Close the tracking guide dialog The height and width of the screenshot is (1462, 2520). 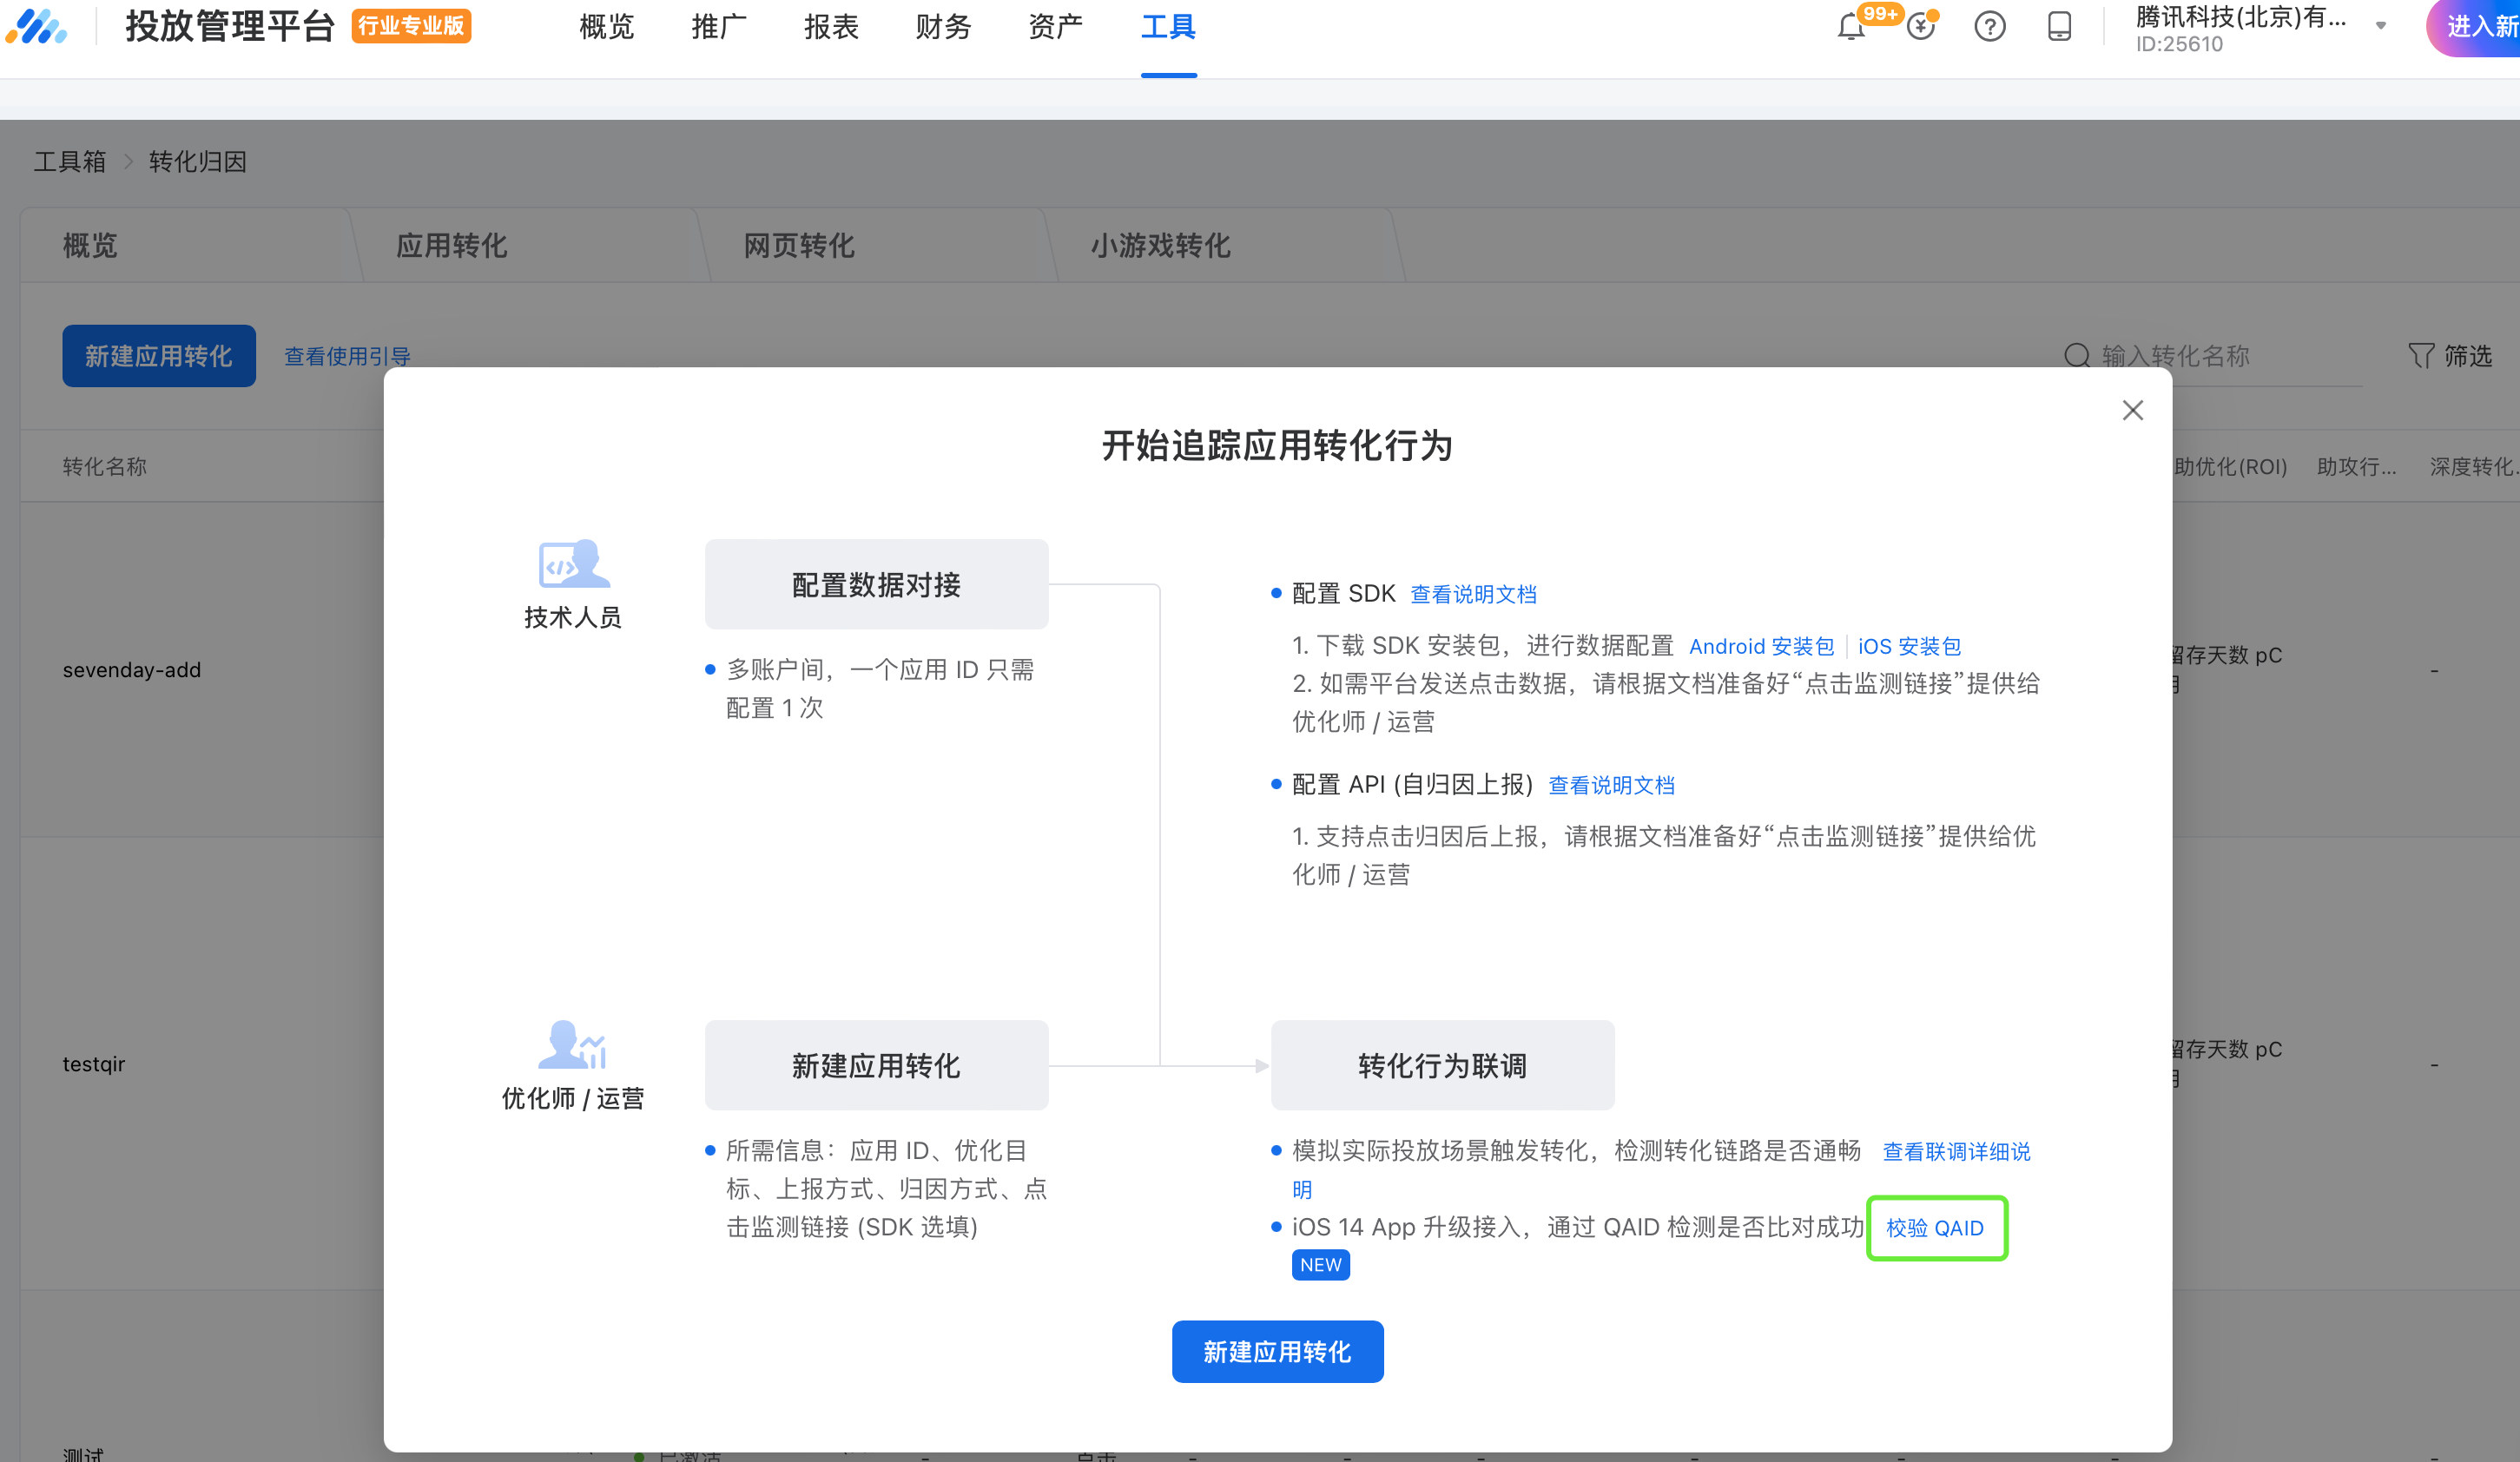[2132, 411]
